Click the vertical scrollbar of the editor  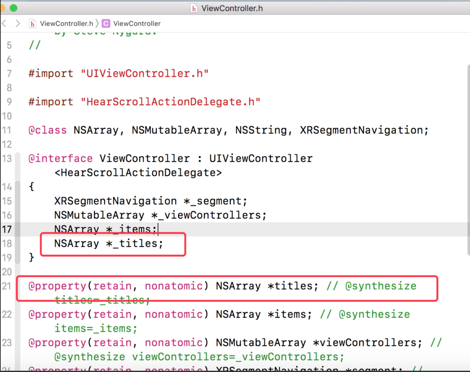pos(468,160)
